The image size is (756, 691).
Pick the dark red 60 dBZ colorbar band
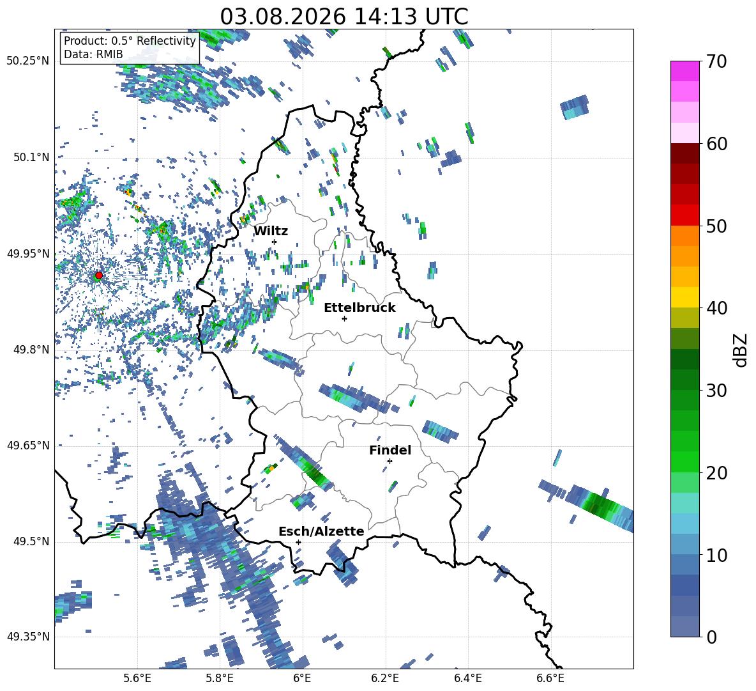(x=684, y=153)
